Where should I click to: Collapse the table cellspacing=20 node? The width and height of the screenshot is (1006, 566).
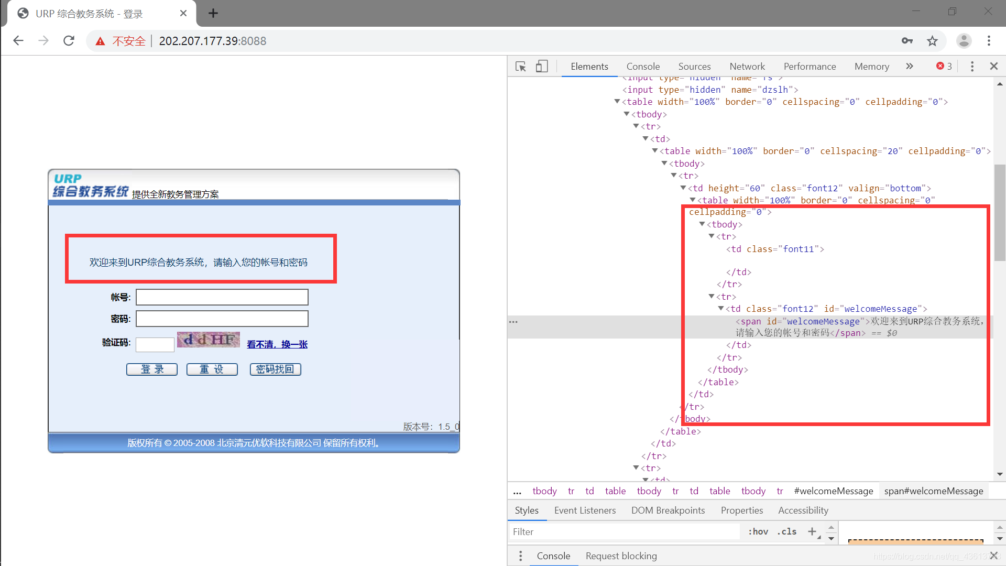(x=655, y=151)
